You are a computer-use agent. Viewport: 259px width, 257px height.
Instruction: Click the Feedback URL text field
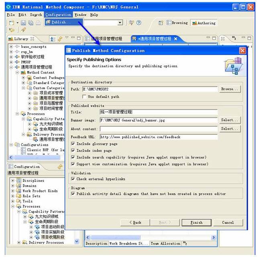159,137
